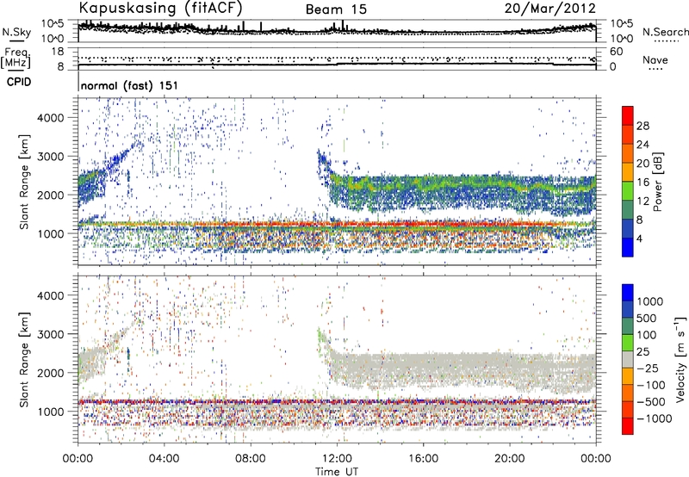
Task: Click the 04:00 time tick label
Action: (164, 459)
